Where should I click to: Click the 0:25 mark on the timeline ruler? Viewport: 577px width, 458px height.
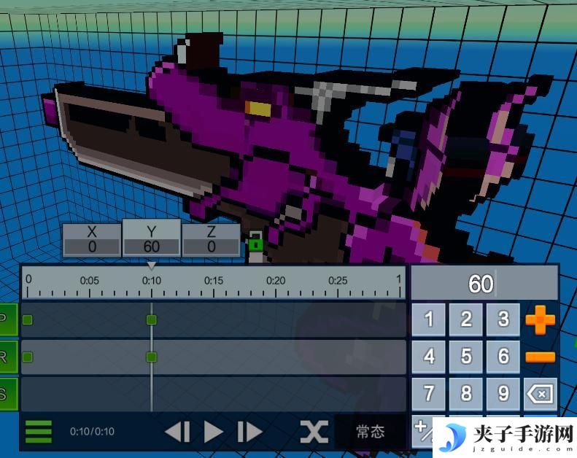pyautogui.click(x=338, y=281)
